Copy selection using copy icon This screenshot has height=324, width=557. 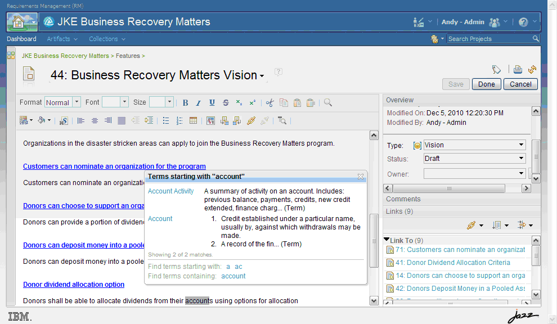pos(284,103)
